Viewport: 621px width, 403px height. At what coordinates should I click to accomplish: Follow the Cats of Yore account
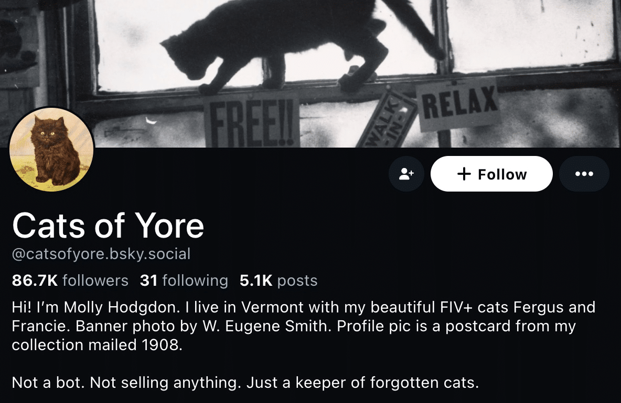pos(491,174)
